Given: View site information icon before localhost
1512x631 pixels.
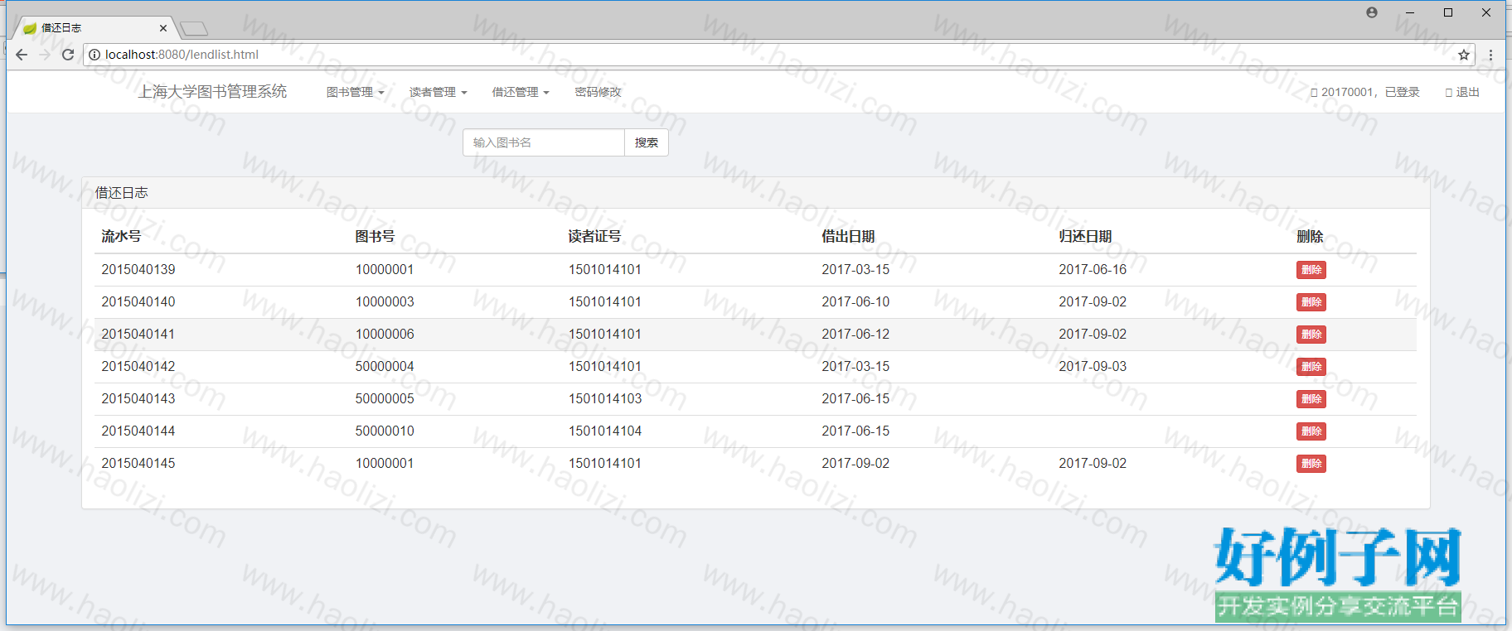Looking at the screenshot, I should (94, 55).
